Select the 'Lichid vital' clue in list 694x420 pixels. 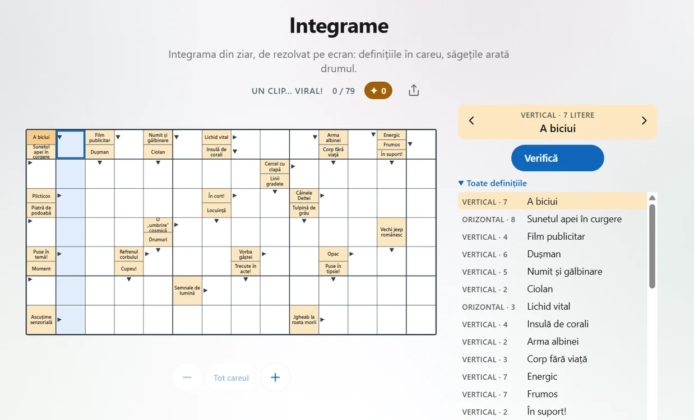pyautogui.click(x=553, y=306)
